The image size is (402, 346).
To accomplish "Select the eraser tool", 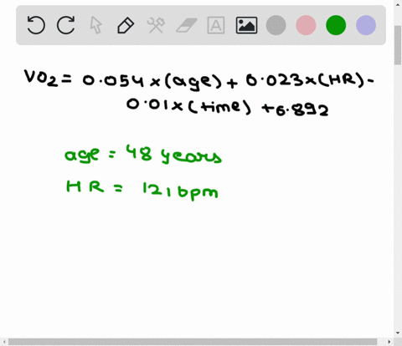I will 187,26.
